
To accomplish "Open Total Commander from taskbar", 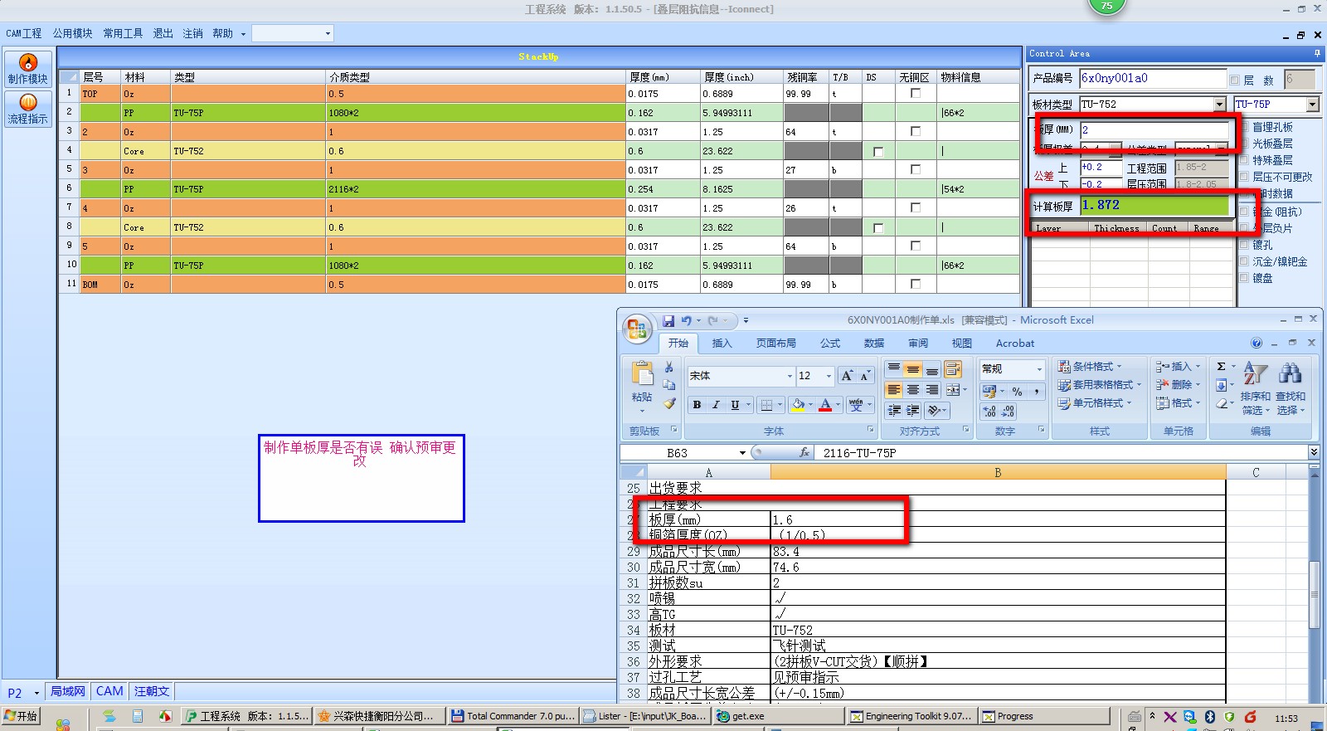I will pos(513,716).
